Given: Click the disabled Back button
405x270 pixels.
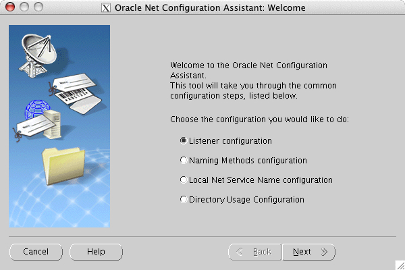Looking at the screenshot, I should coord(254,252).
